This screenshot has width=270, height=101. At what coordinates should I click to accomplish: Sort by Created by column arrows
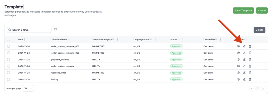(216, 40)
